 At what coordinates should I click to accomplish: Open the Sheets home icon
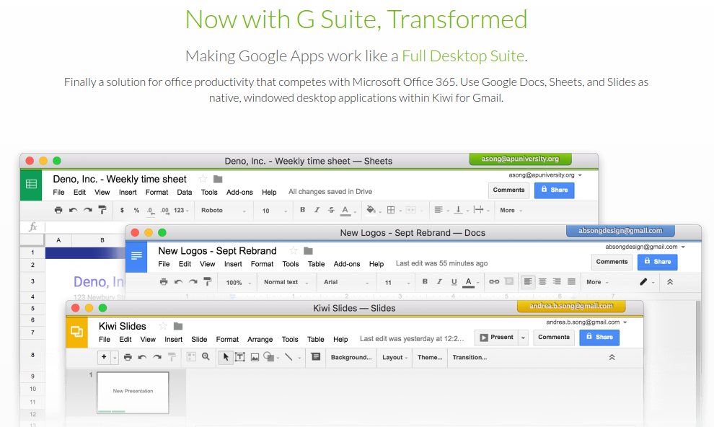click(x=31, y=185)
